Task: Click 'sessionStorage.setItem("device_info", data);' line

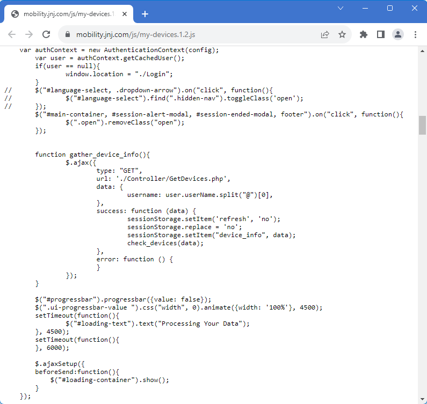Action: (211, 235)
